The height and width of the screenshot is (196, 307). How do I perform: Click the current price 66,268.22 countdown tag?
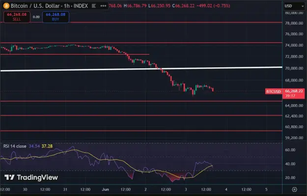coord(294,93)
